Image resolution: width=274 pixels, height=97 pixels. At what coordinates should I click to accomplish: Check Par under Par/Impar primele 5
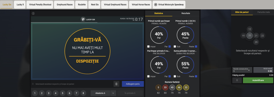point(169,76)
